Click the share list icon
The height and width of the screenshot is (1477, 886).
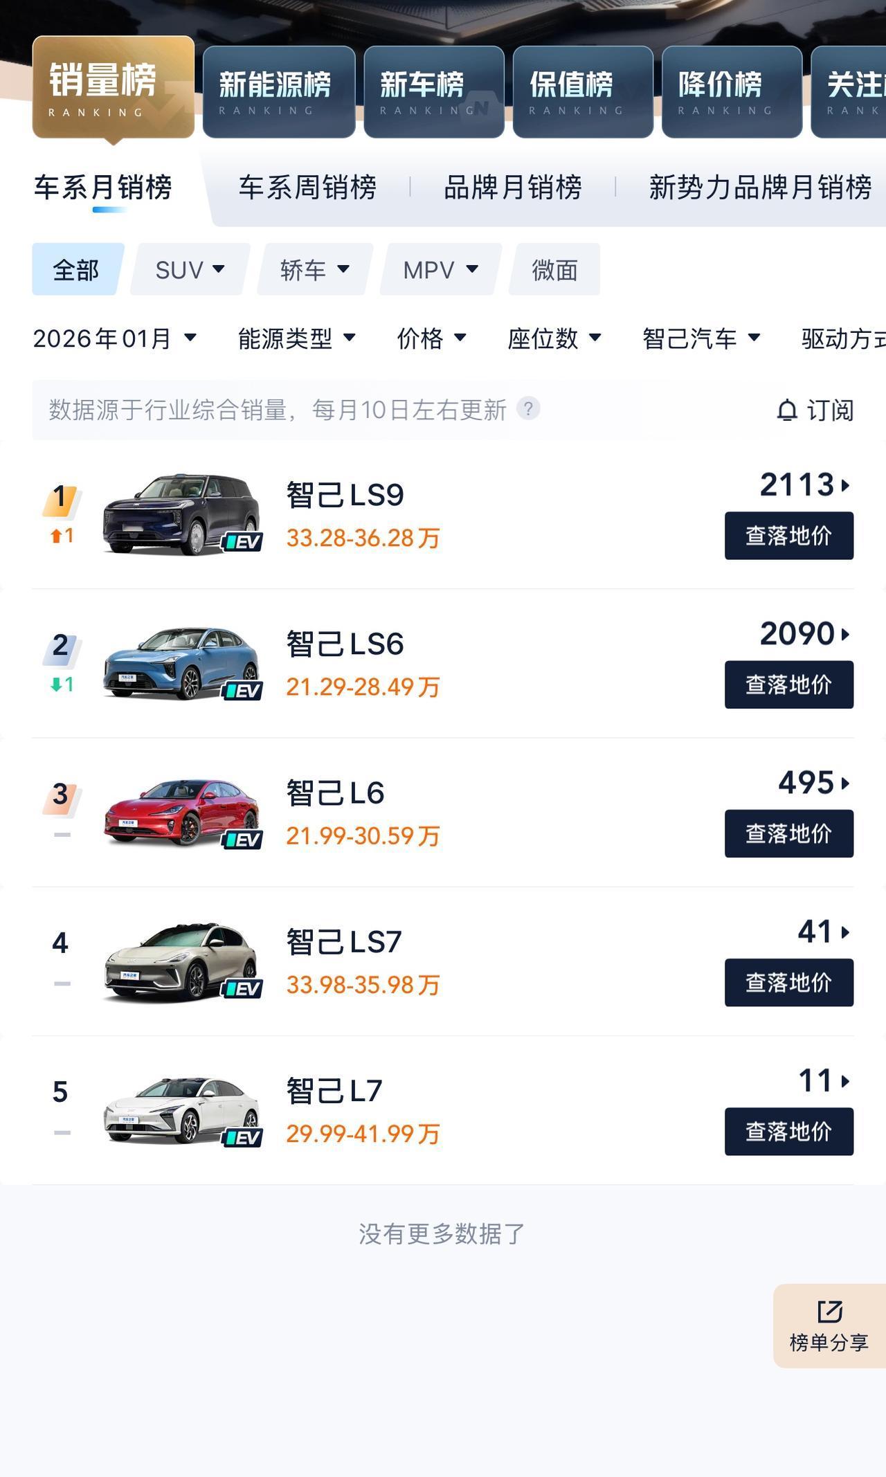pyautogui.click(x=829, y=1312)
